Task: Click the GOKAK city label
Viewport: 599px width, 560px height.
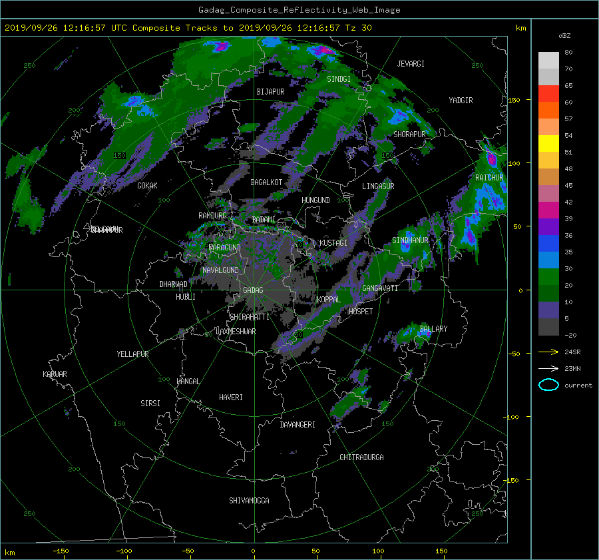Action: coord(148,186)
